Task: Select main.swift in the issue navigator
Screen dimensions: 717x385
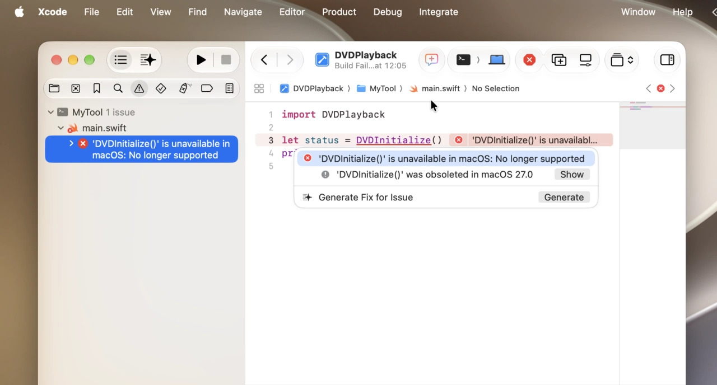Action: tap(104, 128)
